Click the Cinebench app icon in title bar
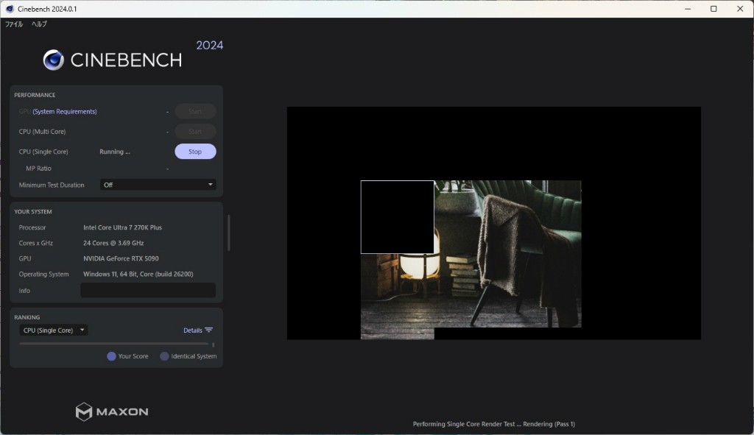Screen dimensions: 754x435 tap(10, 9)
